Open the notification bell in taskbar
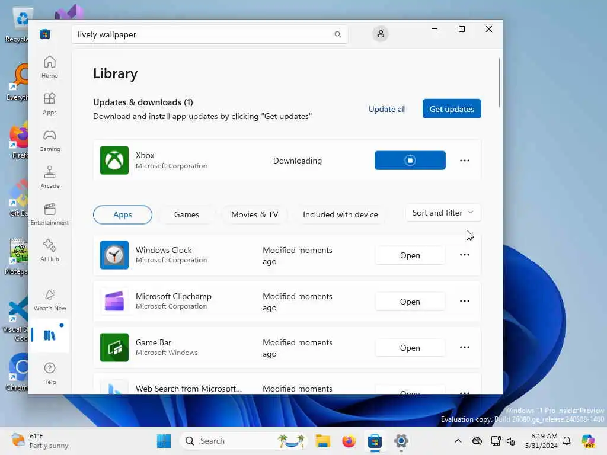Image resolution: width=607 pixels, height=455 pixels. [x=567, y=441]
